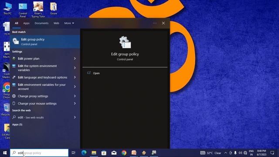
Task: Open the Windows Start menu
Action: pos(5,153)
